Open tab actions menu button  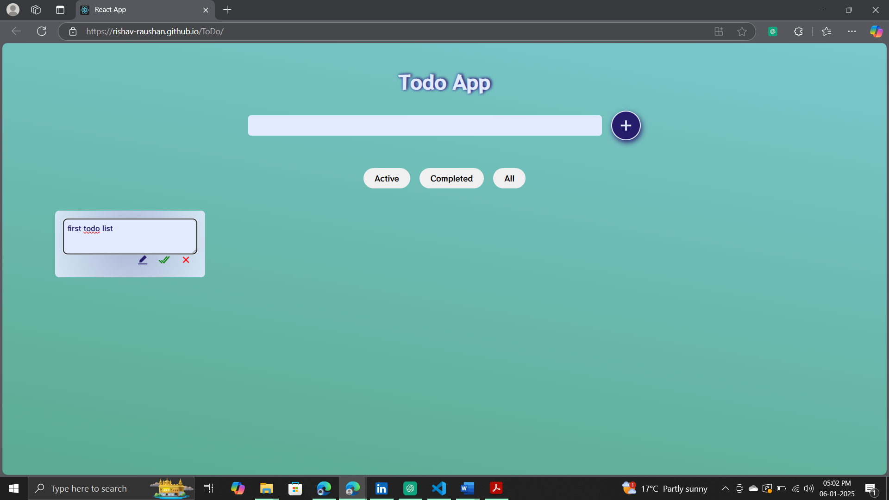(x=60, y=10)
